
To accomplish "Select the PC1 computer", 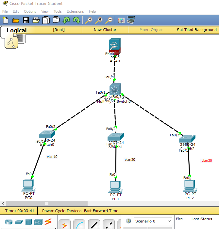I will click(x=115, y=187).
